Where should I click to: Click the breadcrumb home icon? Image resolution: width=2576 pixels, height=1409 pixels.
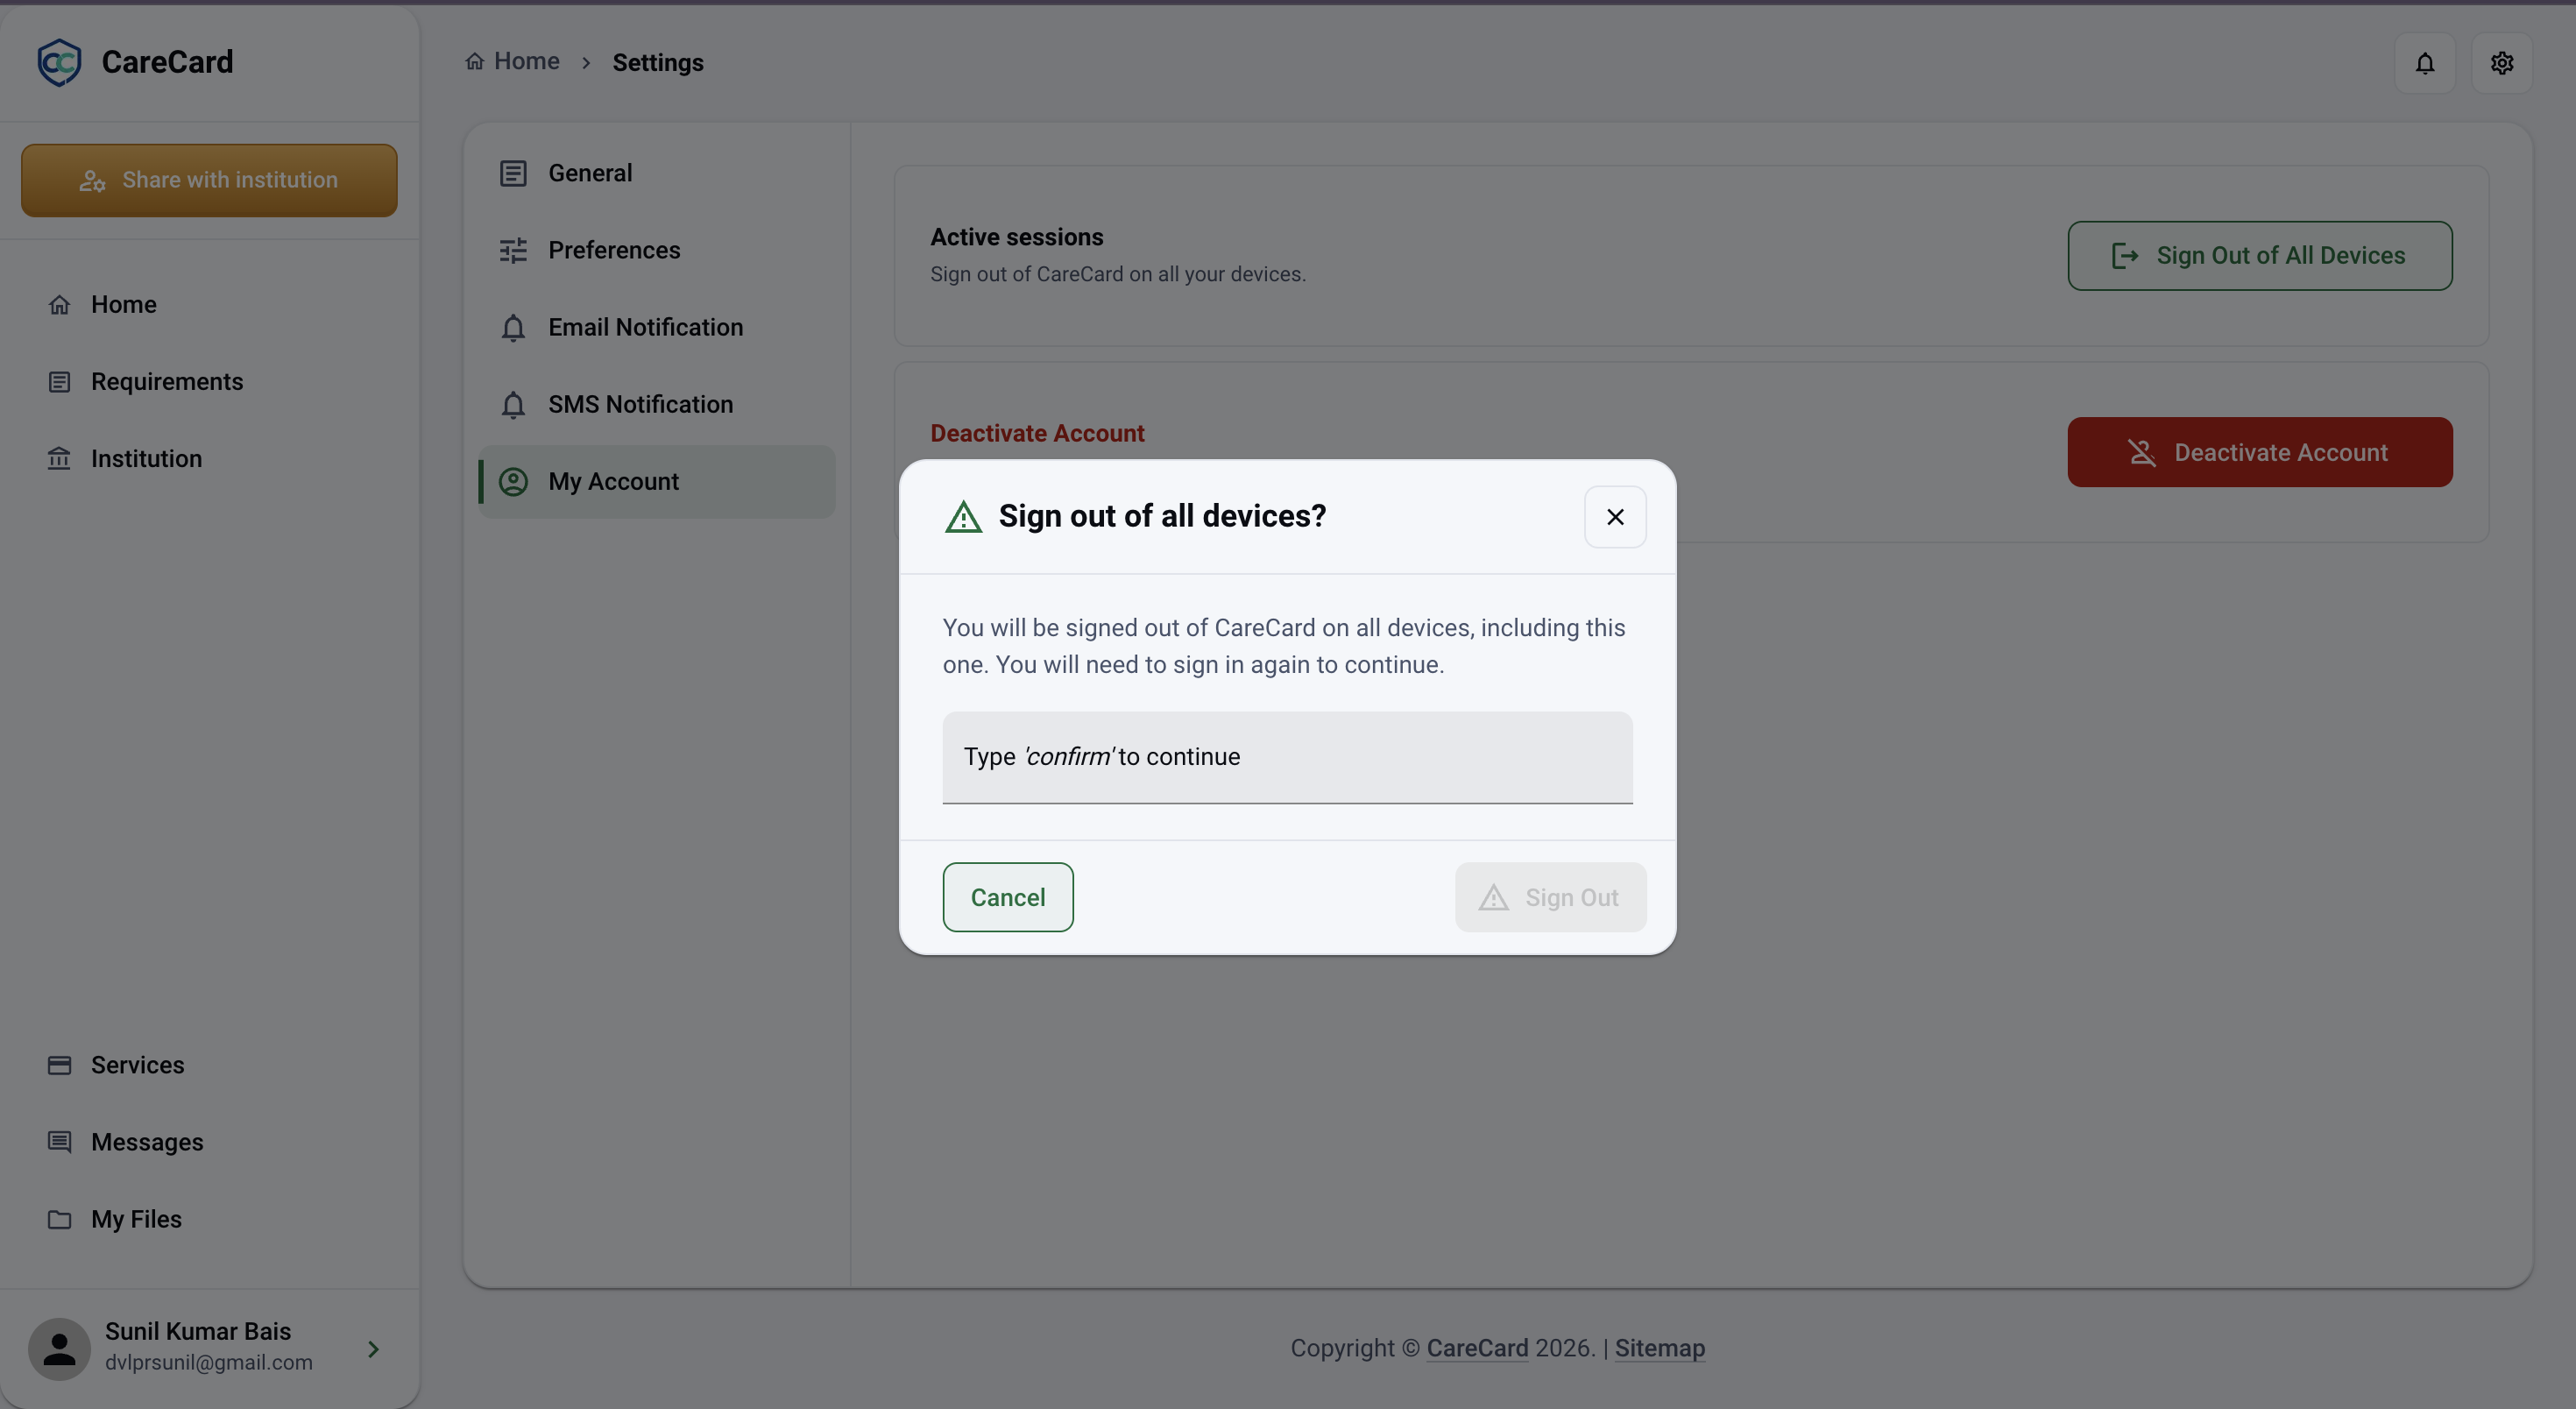[474, 61]
